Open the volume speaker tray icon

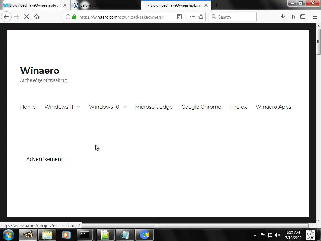pos(277,235)
